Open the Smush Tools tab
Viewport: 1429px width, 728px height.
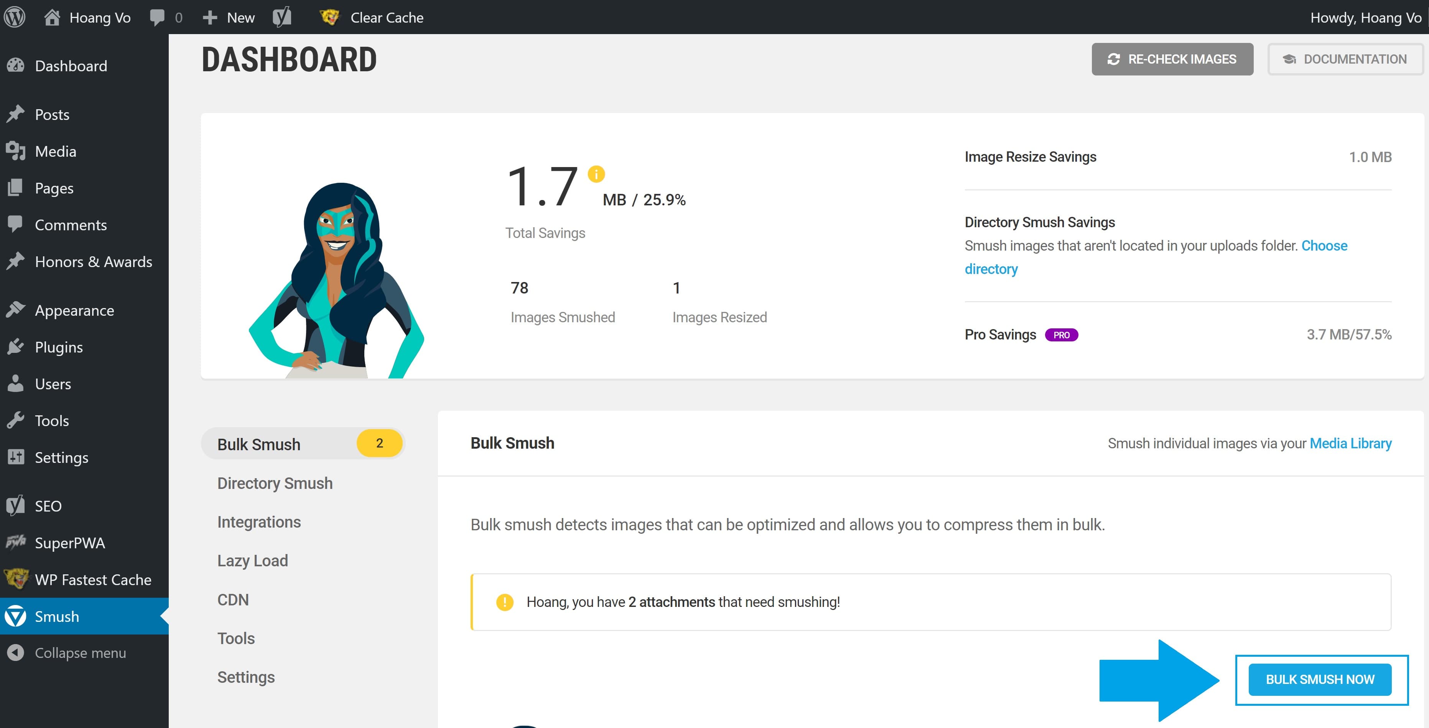pos(236,638)
